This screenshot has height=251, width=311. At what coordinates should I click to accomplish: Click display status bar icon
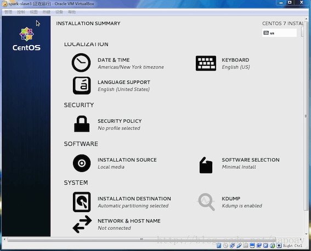[x=252, y=246]
